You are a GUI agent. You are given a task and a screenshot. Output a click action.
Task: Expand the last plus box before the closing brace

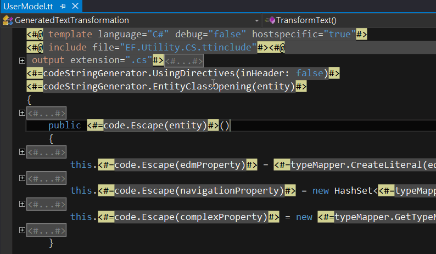[x=22, y=229]
